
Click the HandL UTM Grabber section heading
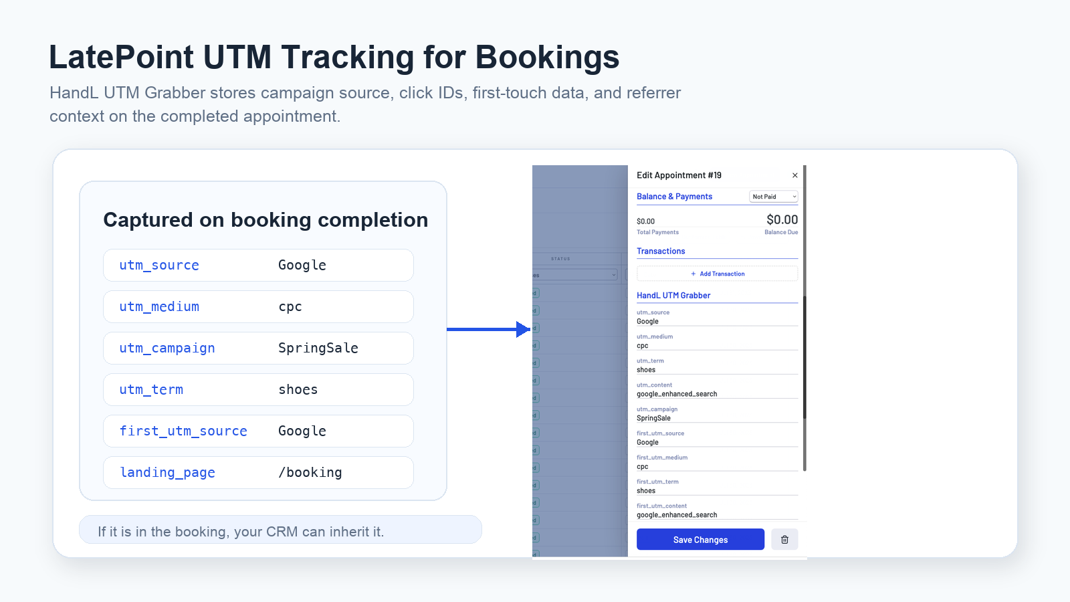click(673, 296)
